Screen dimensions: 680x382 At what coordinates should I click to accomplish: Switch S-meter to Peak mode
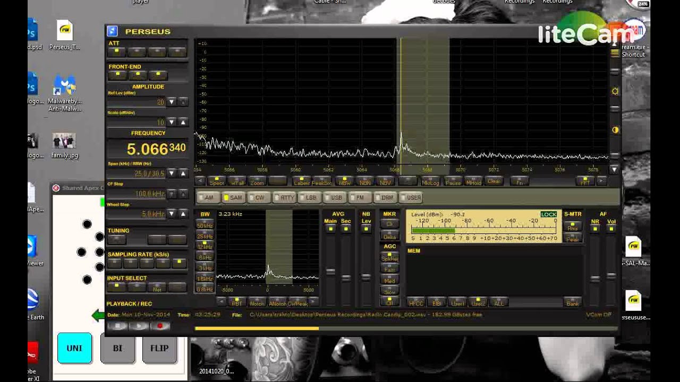(x=573, y=239)
